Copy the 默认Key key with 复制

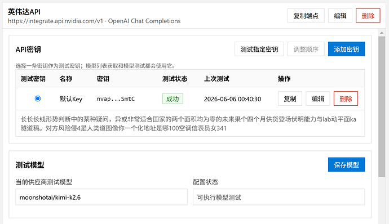point(290,98)
